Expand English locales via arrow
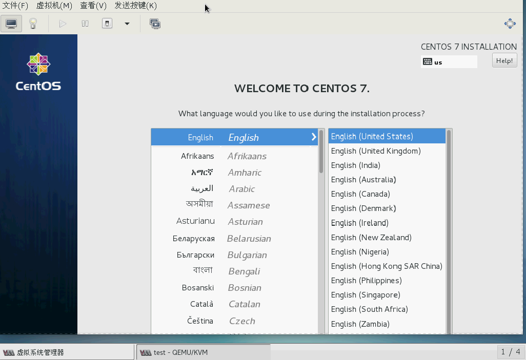 (x=314, y=137)
